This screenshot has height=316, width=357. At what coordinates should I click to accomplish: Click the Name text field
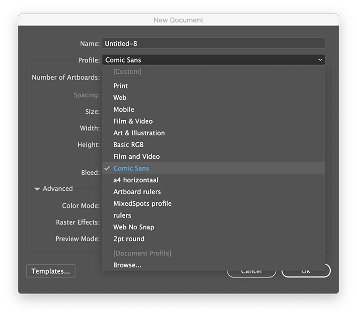click(213, 43)
